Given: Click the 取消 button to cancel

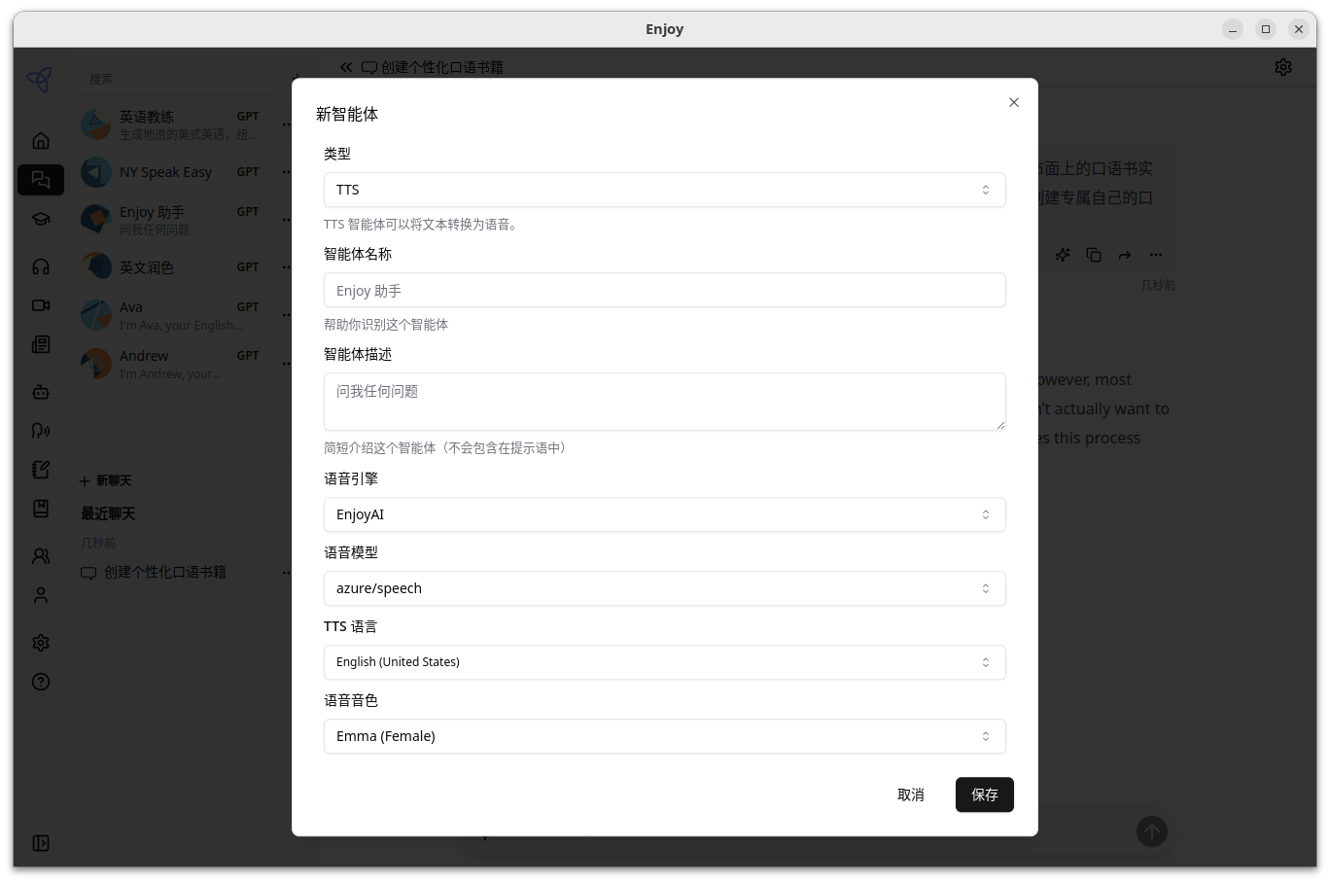Looking at the screenshot, I should (910, 795).
